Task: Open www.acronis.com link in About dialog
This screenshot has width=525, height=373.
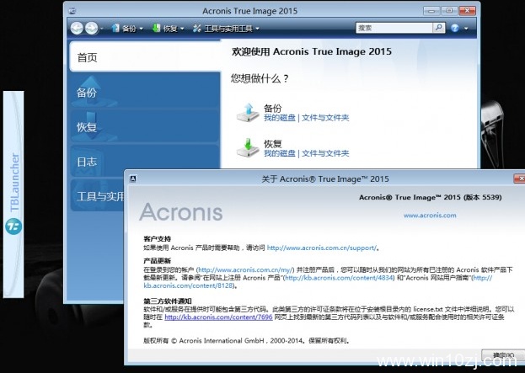Action: [430, 216]
